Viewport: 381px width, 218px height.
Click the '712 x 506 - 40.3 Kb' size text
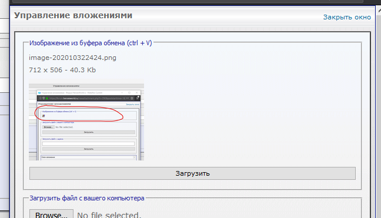pos(62,70)
